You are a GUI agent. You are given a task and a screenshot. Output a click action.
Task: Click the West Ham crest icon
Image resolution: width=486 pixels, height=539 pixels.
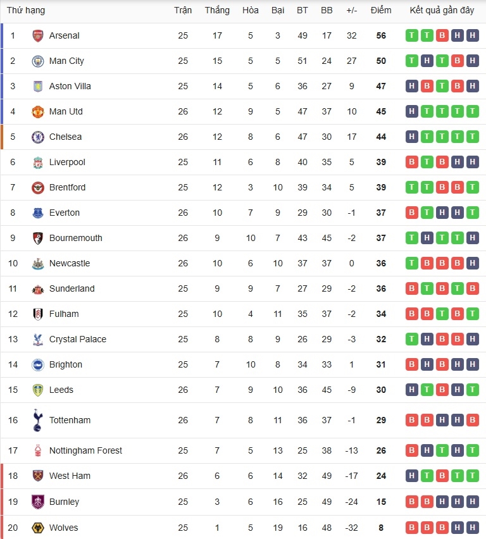[x=38, y=476]
